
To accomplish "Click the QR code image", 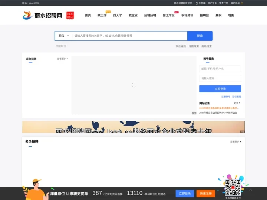I will [233, 187].
